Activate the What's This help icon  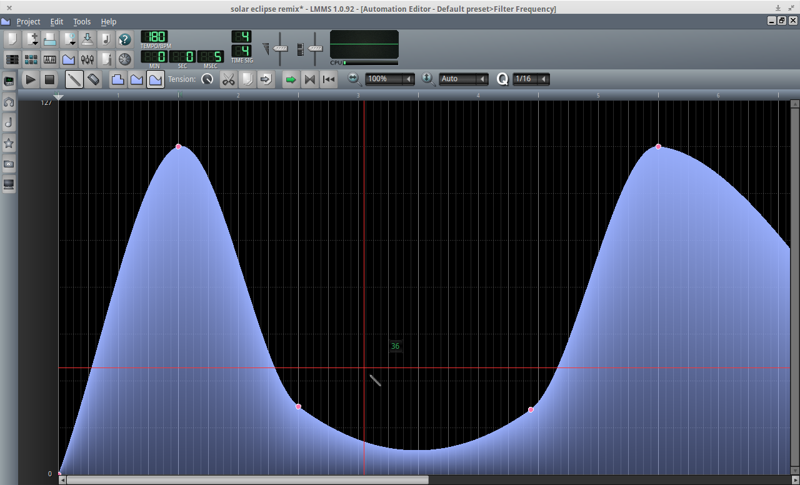coord(125,39)
